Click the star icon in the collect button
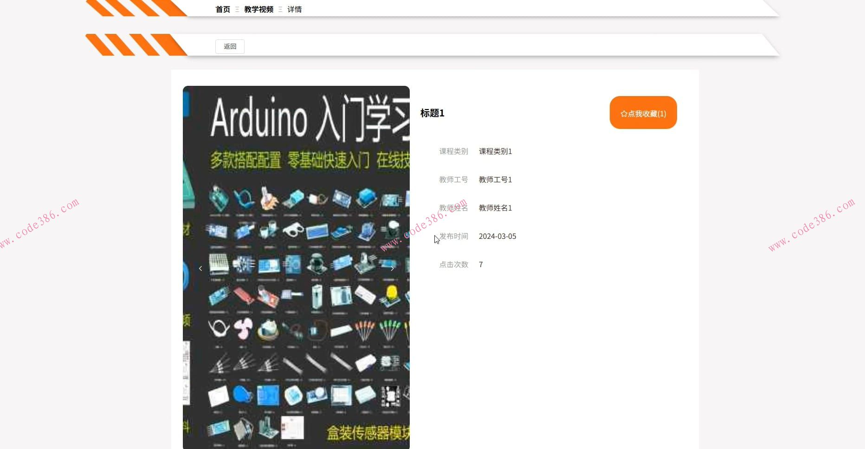The height and width of the screenshot is (449, 865). point(624,113)
